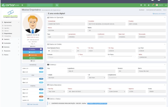
Task: Collapse the Dados Bancários panel
Action: (165, 85)
